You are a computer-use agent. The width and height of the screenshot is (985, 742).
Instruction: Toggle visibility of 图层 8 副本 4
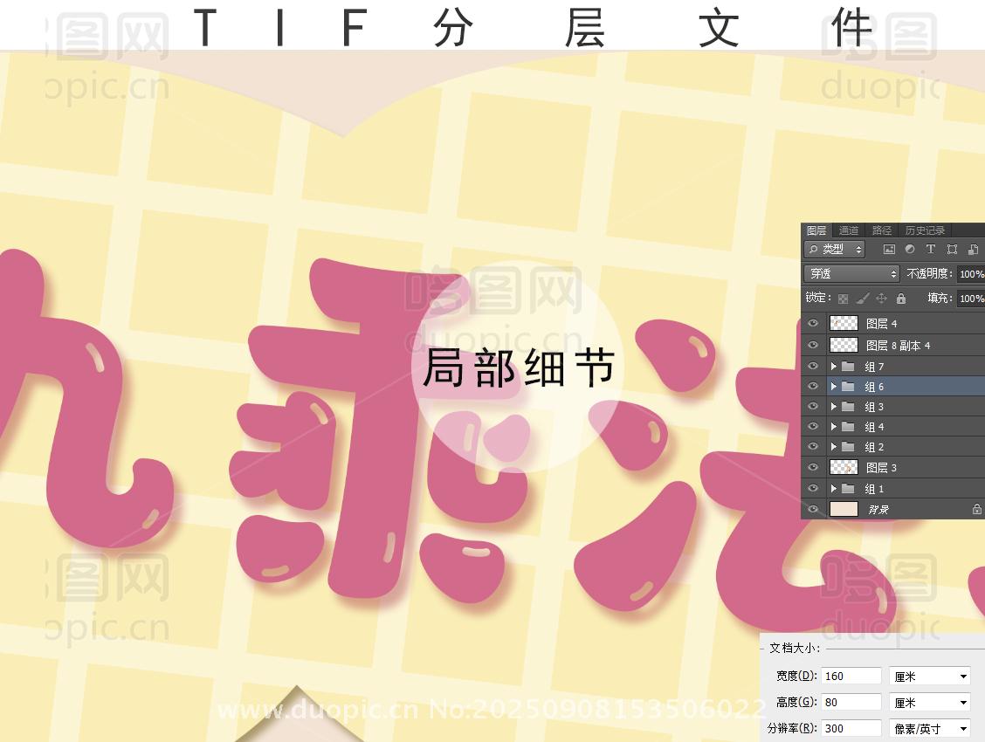(813, 345)
